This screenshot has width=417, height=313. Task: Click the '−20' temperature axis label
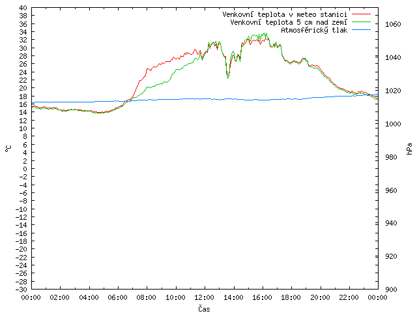(x=22, y=249)
